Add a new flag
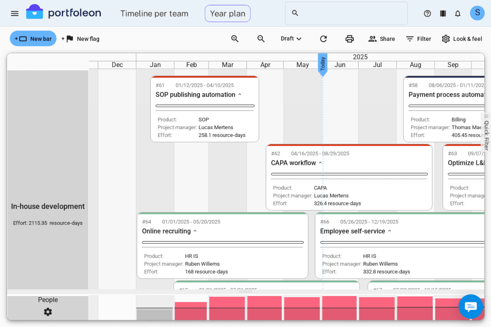491x327 pixels. point(81,39)
